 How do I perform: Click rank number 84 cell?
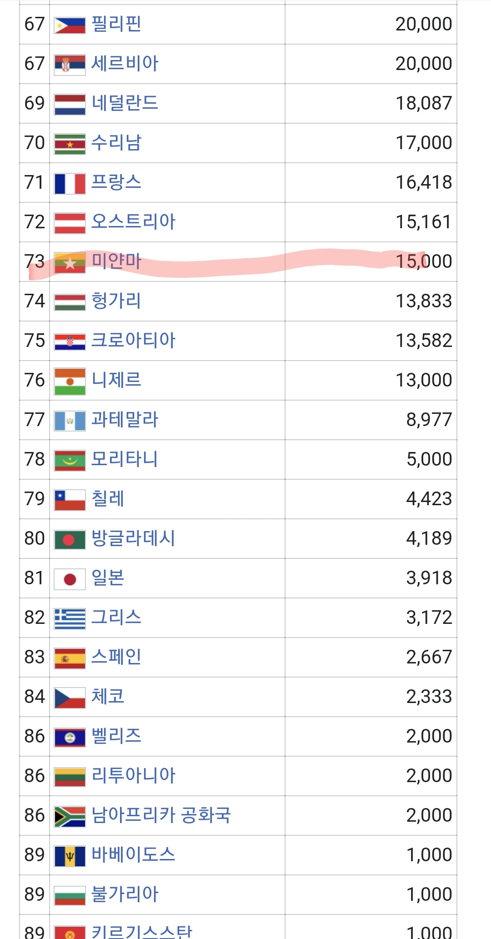coord(35,697)
